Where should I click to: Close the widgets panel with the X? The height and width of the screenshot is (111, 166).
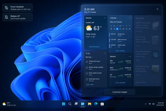point(157,9)
